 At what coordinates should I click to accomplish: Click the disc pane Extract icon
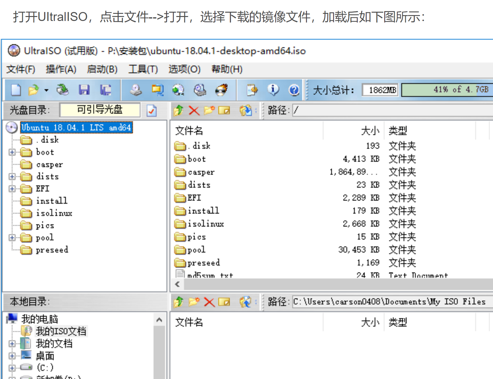coord(246,110)
